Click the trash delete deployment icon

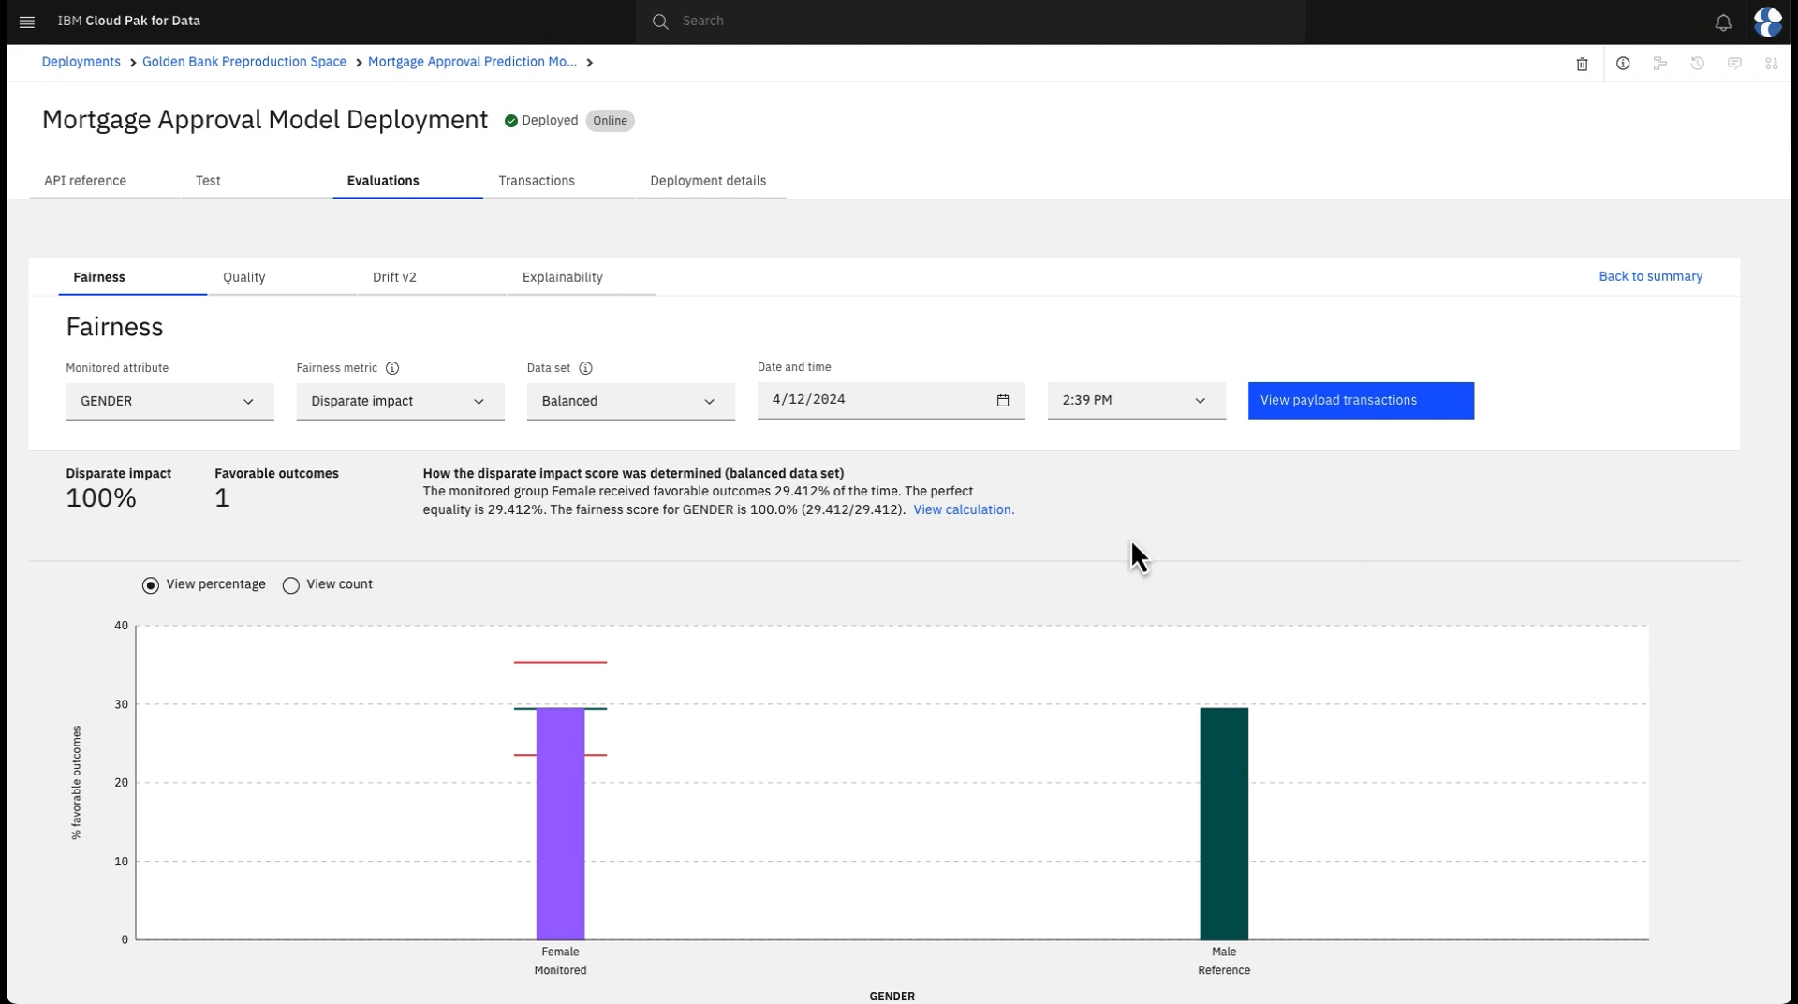[1582, 64]
